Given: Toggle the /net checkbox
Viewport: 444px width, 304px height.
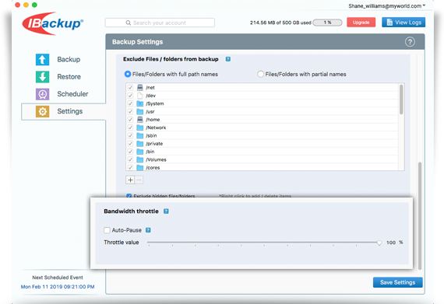Looking at the screenshot, I should tap(130, 87).
